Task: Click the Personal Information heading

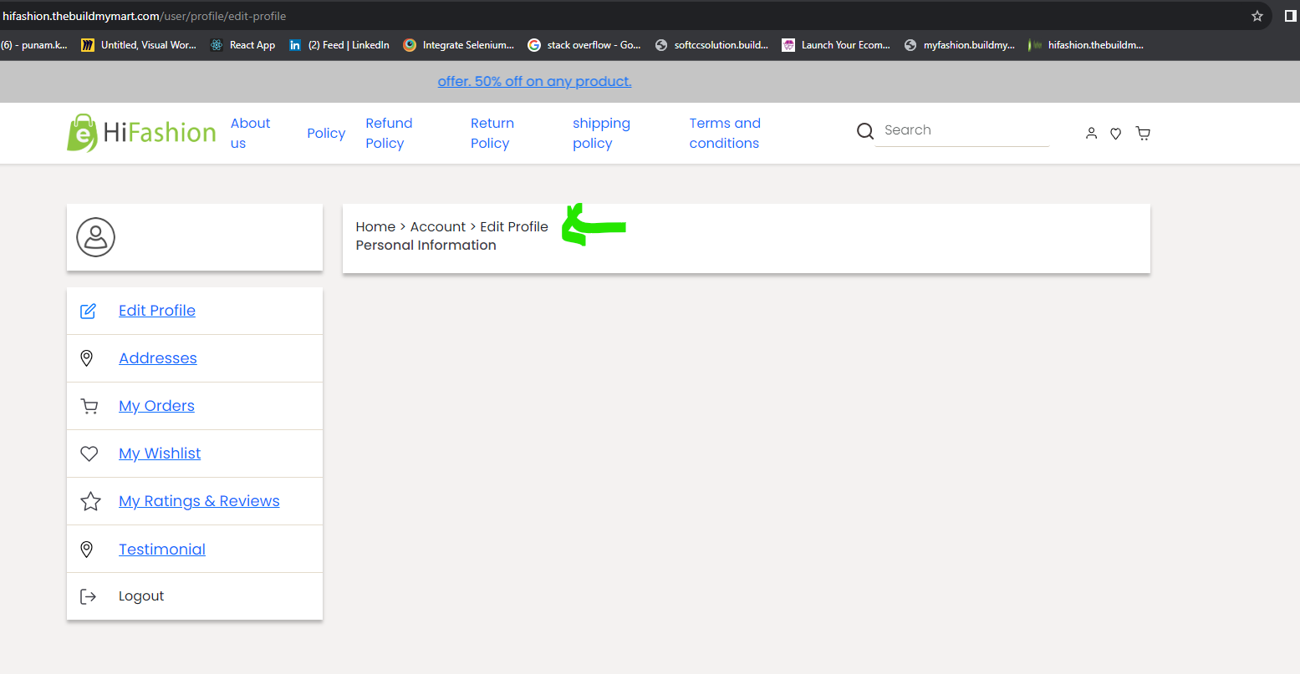Action: coord(426,246)
